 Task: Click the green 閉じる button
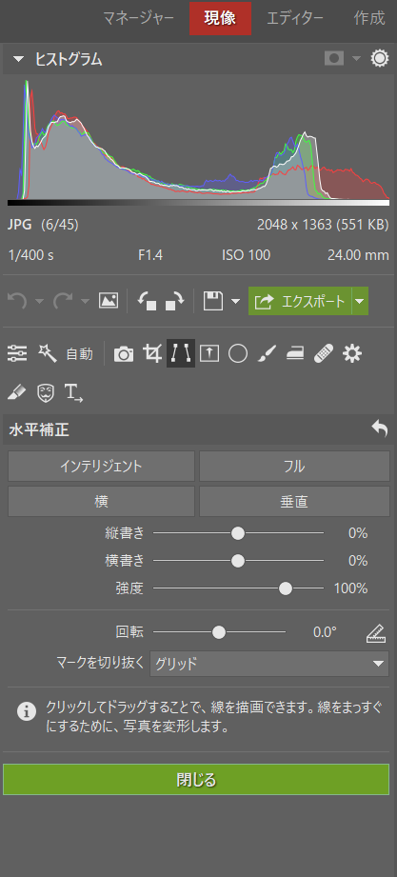[x=196, y=780]
